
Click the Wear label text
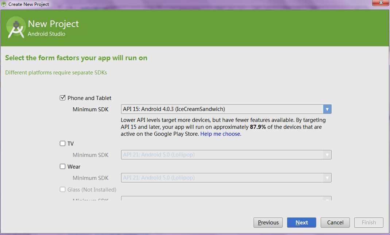[x=74, y=167]
